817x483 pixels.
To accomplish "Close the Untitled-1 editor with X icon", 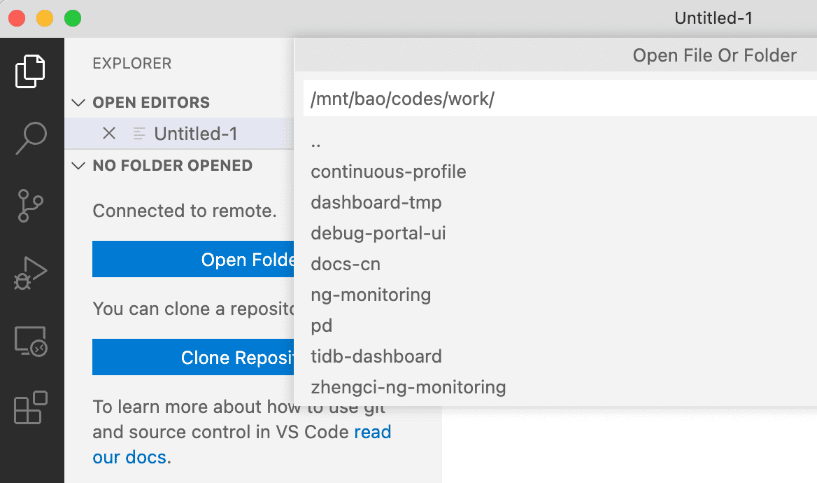I will (x=109, y=133).
